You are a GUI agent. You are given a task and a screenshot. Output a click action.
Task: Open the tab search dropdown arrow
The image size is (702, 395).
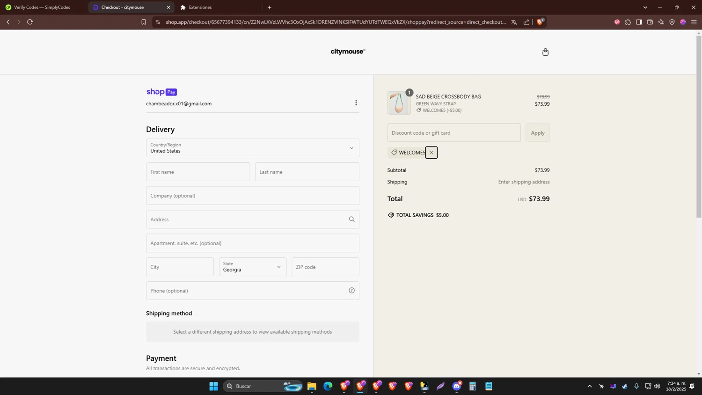pyautogui.click(x=645, y=7)
